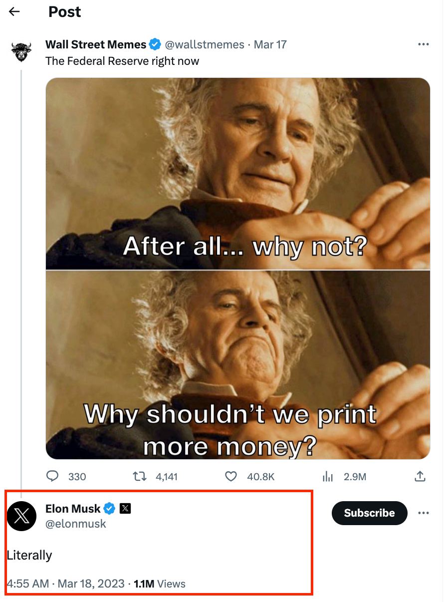
Task: Like the post using the heart icon
Action: 231,477
